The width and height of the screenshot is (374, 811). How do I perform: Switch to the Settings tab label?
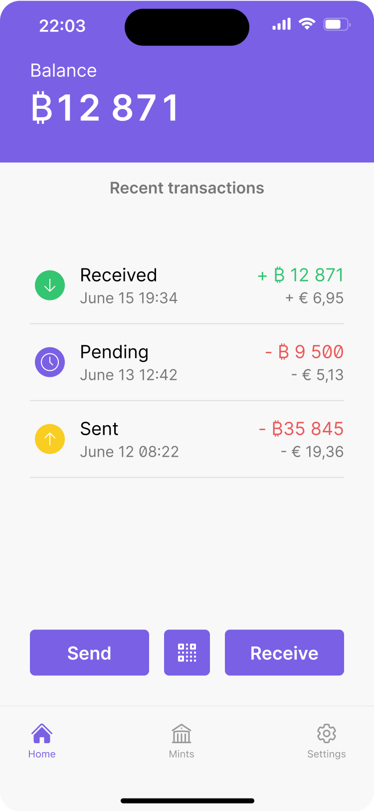(x=327, y=754)
